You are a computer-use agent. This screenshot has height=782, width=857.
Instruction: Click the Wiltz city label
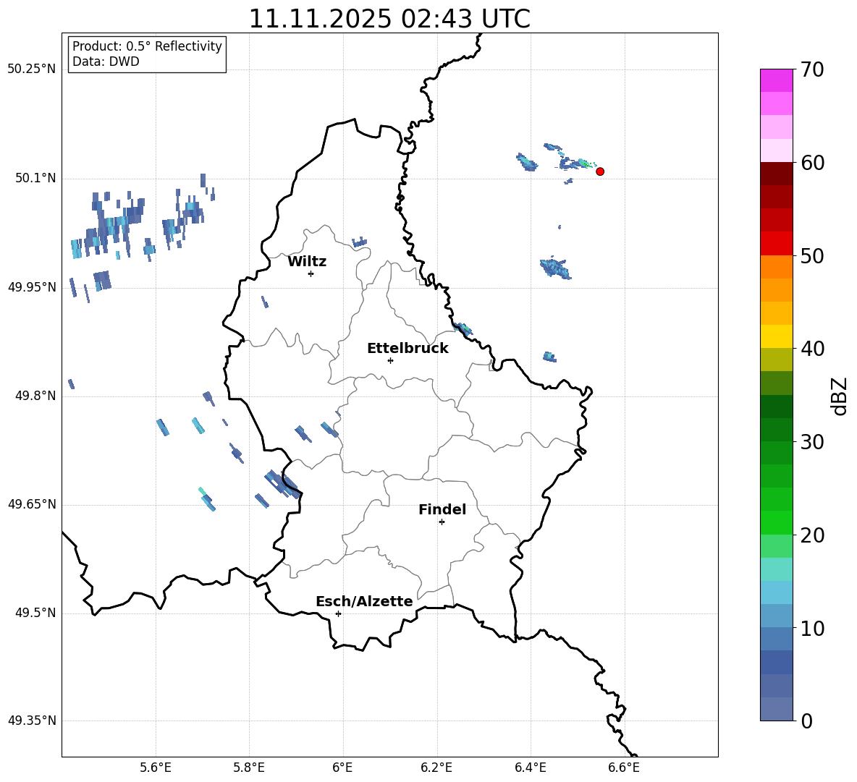(307, 262)
